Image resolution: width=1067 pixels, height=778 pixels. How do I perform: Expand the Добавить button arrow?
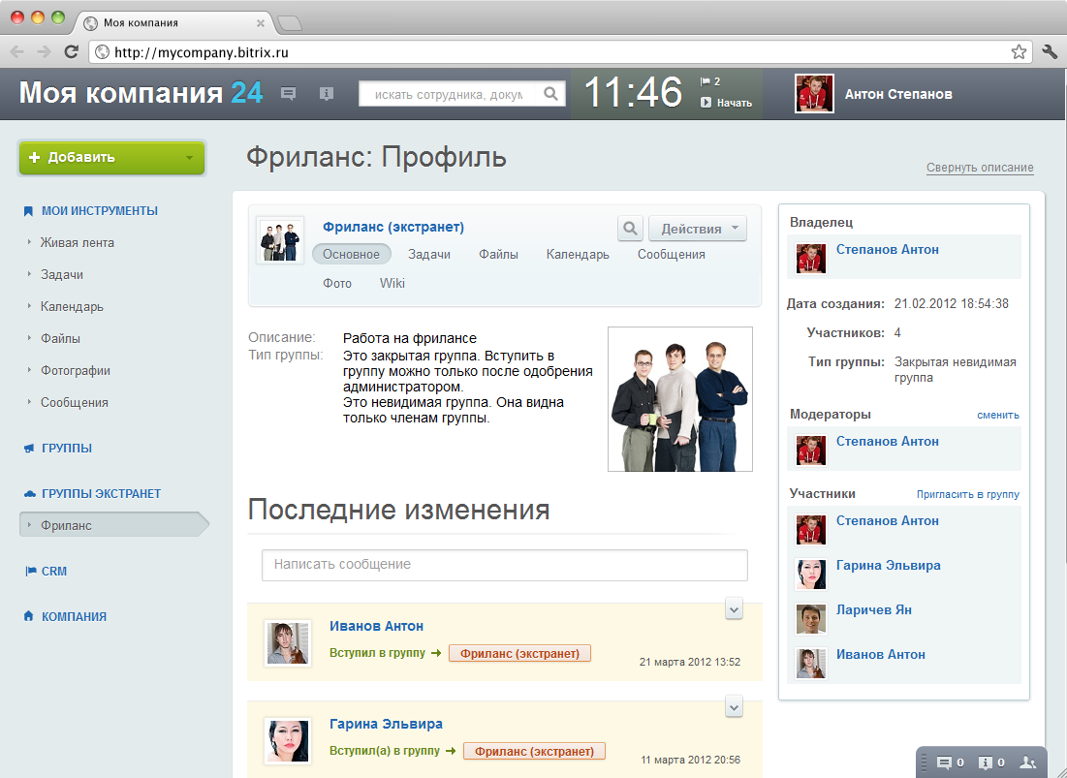(190, 158)
